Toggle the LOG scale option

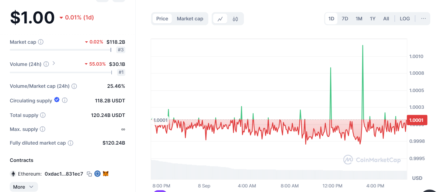click(x=404, y=19)
